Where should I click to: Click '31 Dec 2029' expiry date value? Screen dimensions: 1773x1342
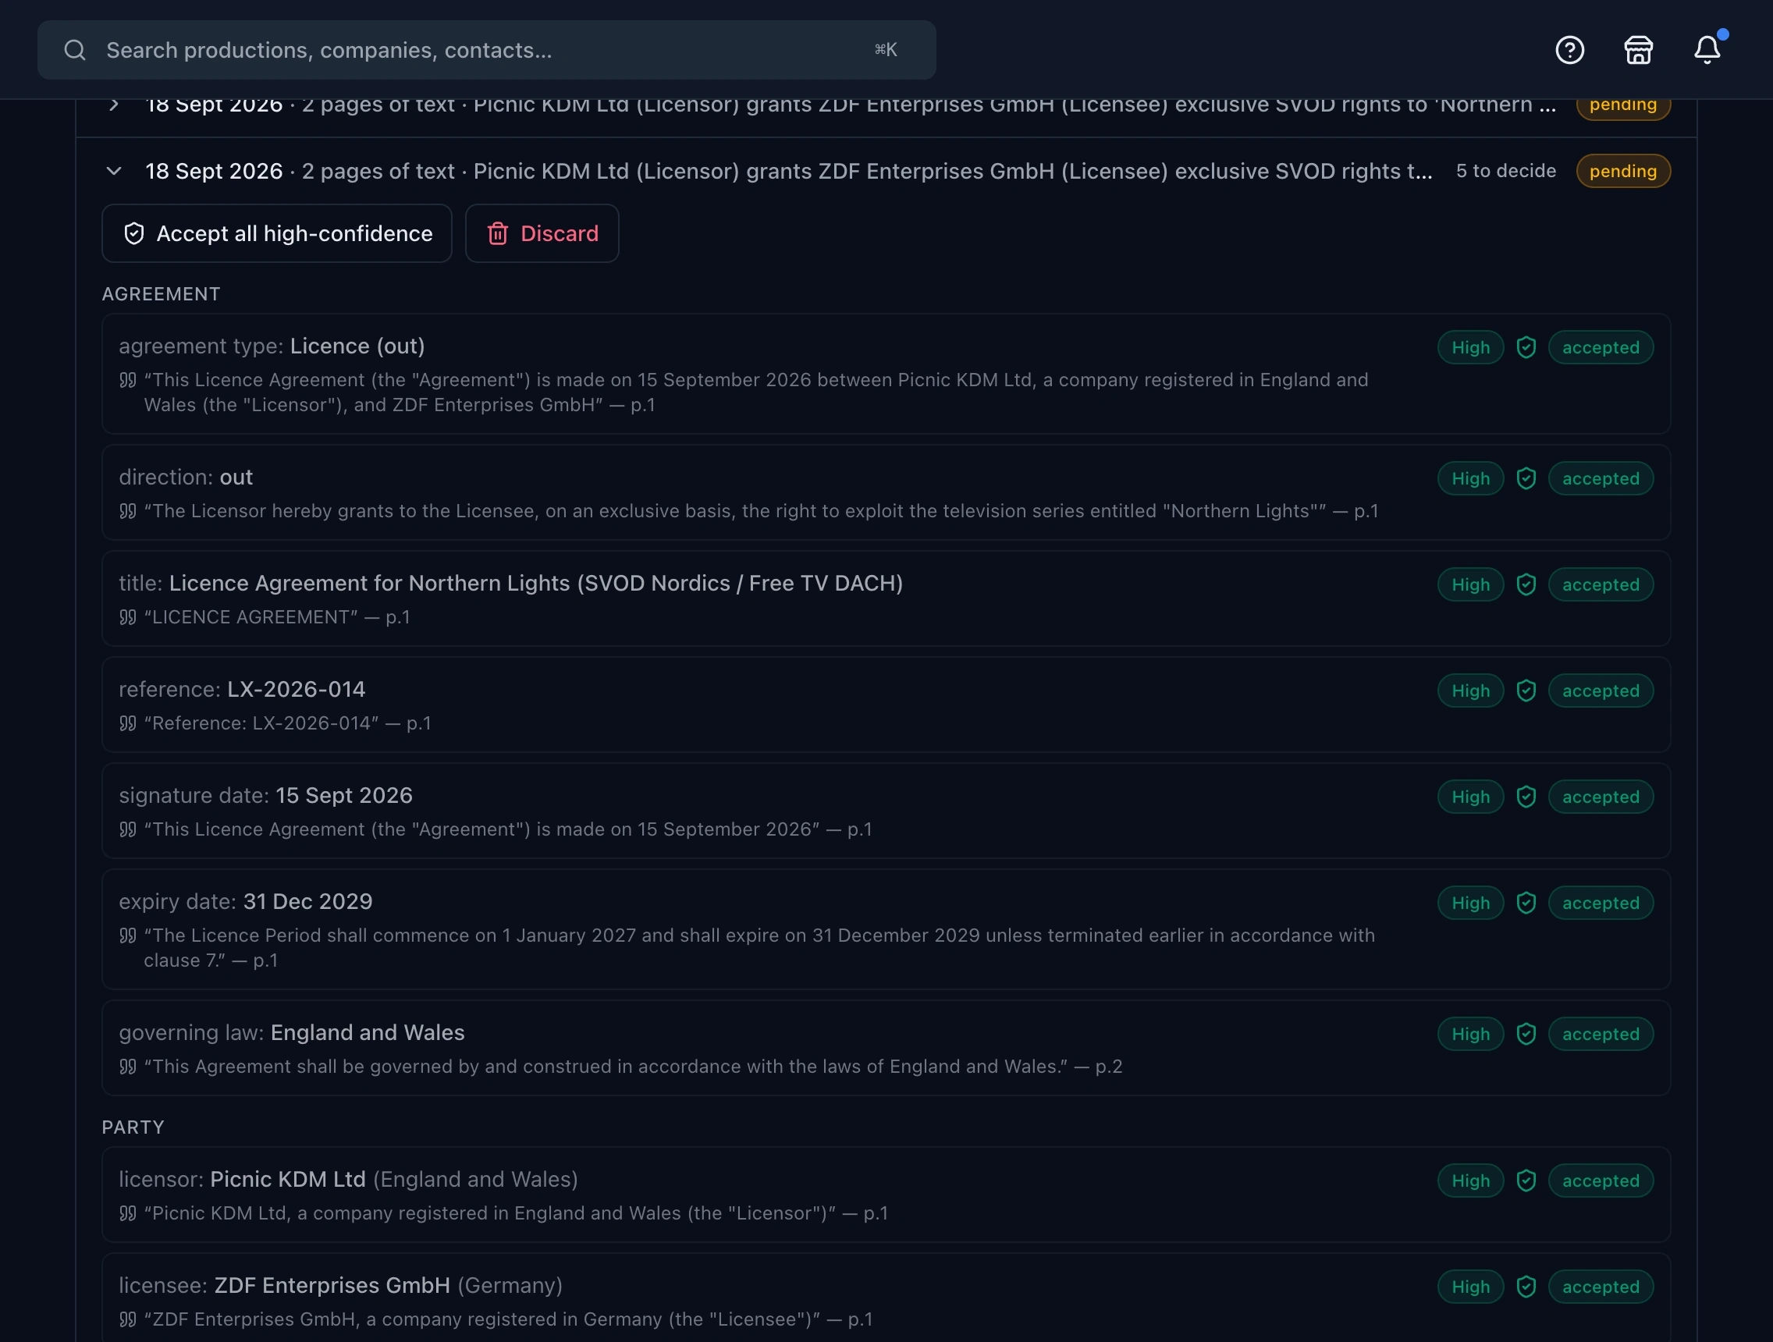click(307, 901)
